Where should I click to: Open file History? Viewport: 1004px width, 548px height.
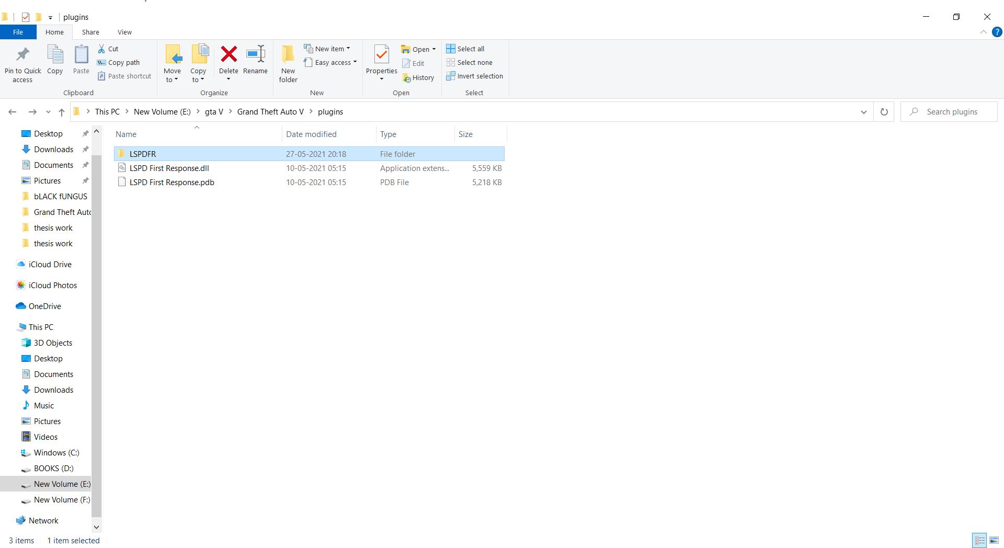418,77
